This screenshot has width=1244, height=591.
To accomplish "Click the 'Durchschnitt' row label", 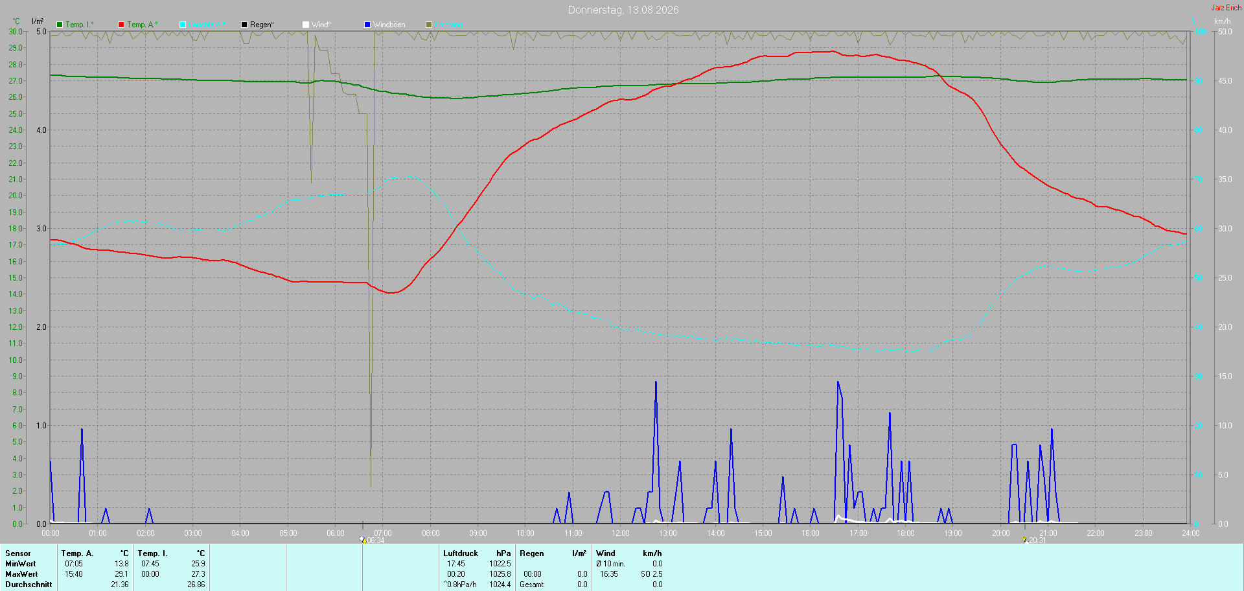I will coord(29,585).
